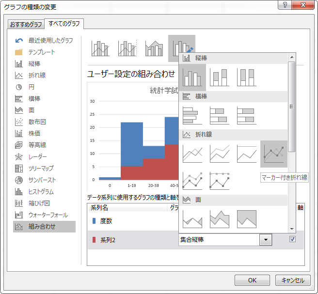The image size is (318, 294).
Task: Open the レーダー chart category
Action: (44, 156)
